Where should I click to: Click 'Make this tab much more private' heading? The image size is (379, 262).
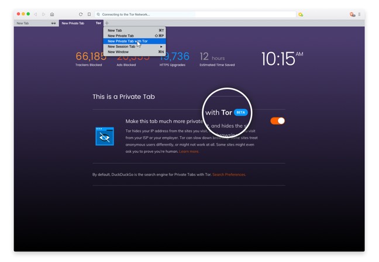pyautogui.click(x=164, y=121)
